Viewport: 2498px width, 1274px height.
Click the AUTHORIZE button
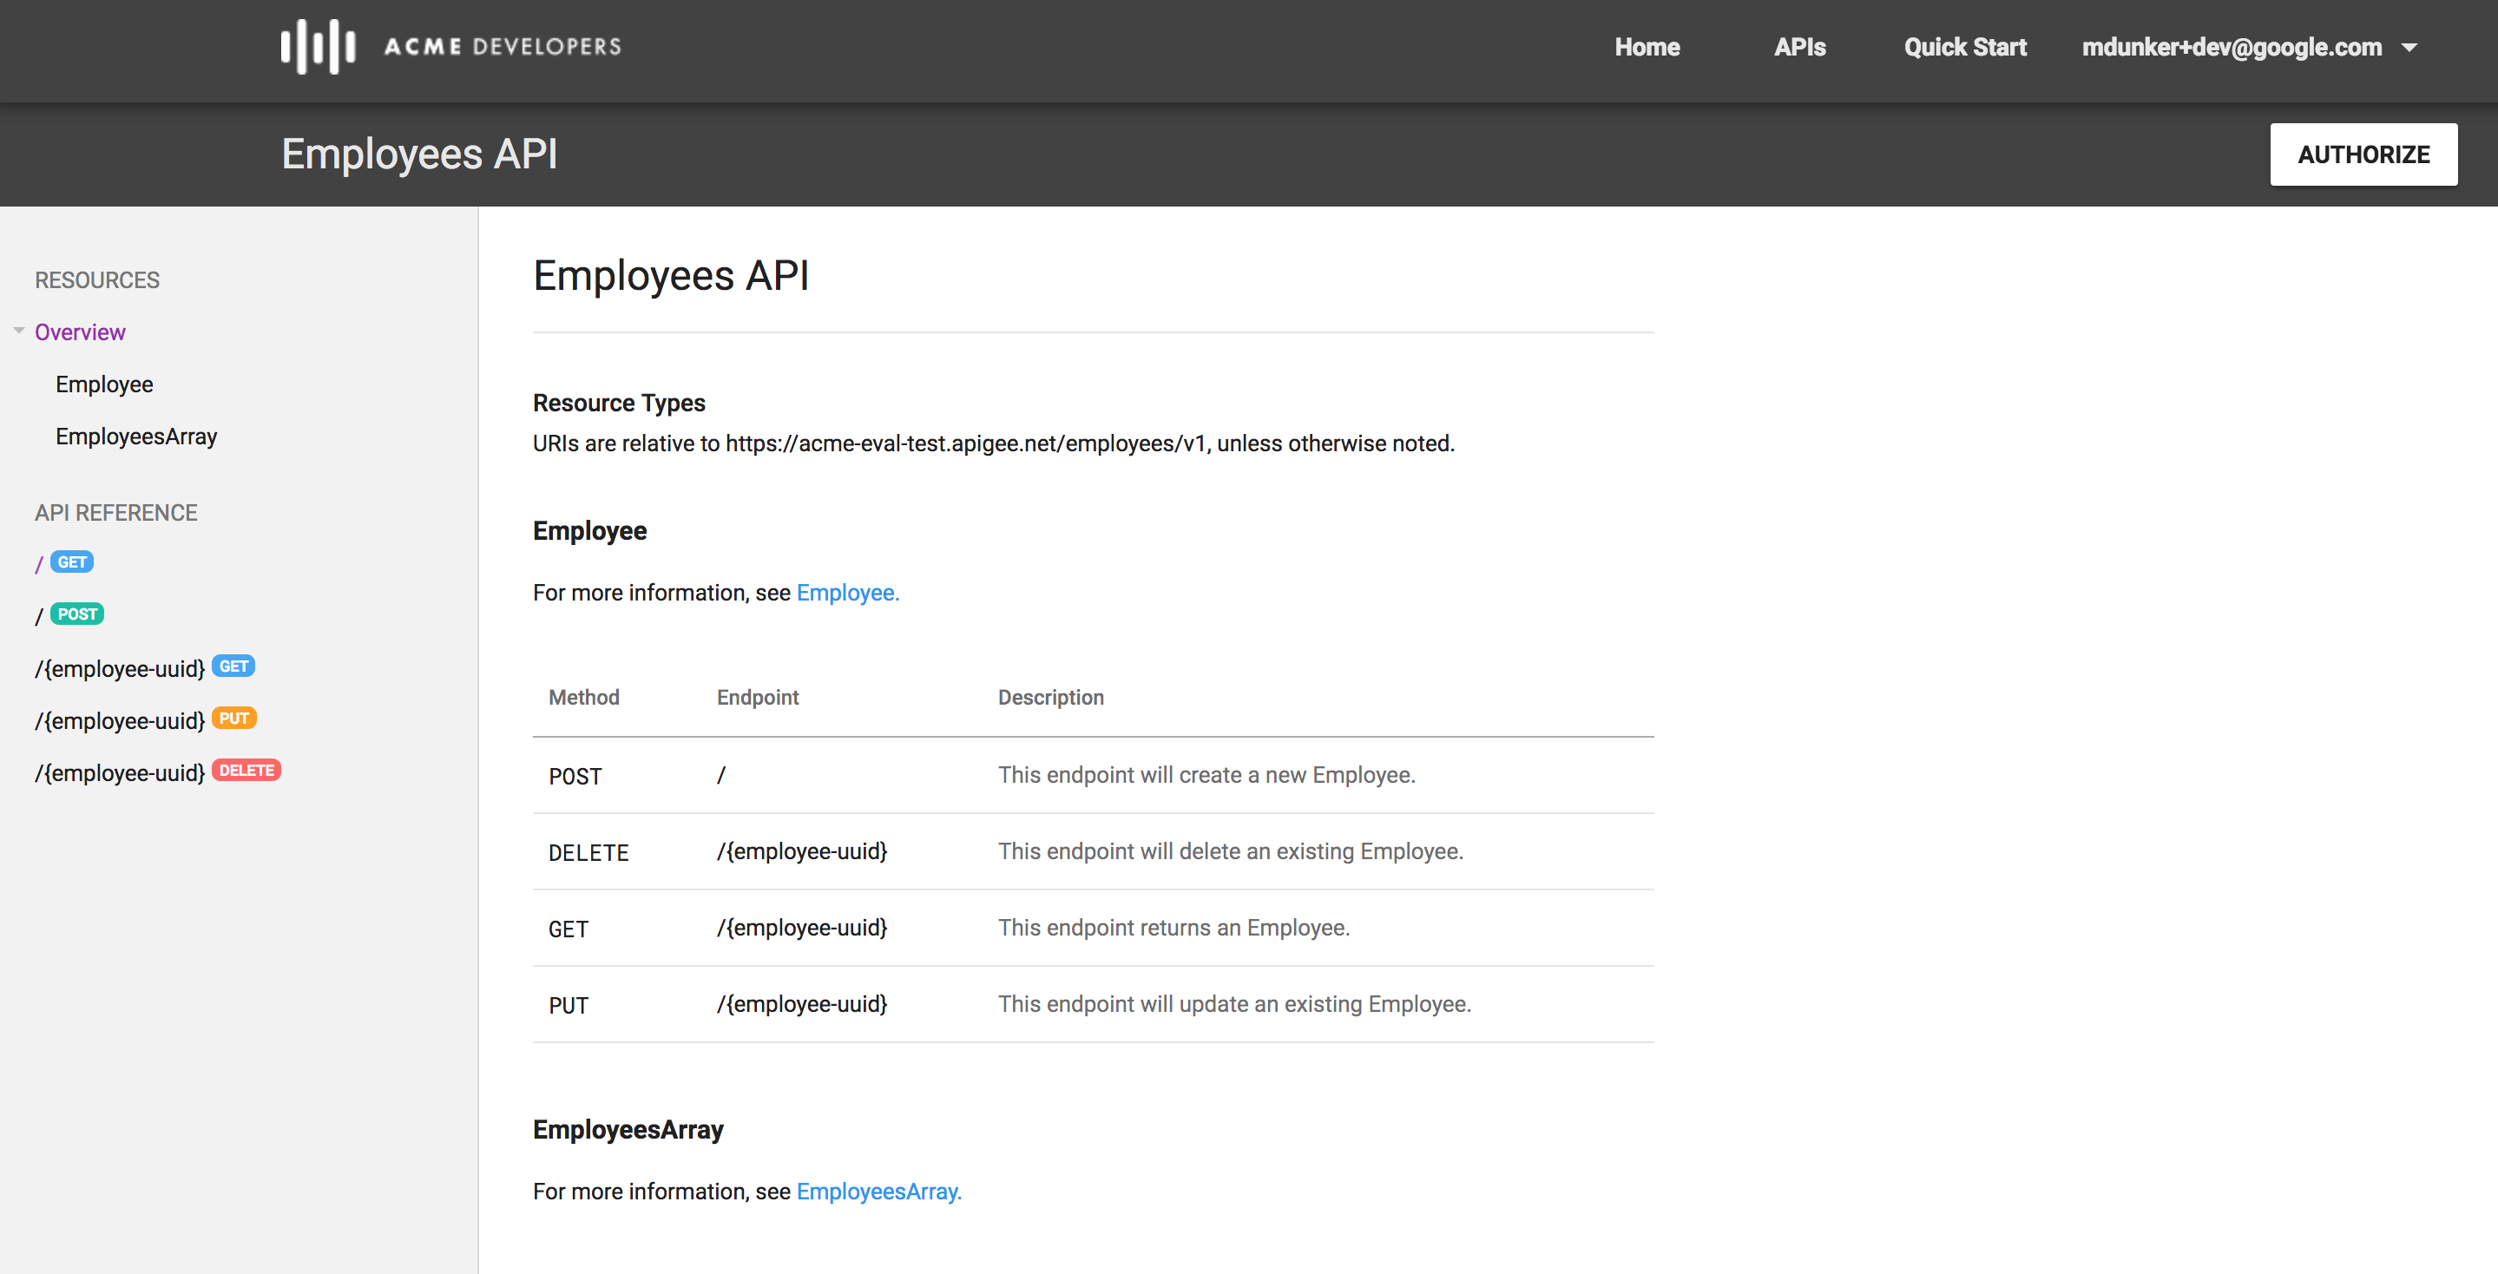(x=2363, y=154)
